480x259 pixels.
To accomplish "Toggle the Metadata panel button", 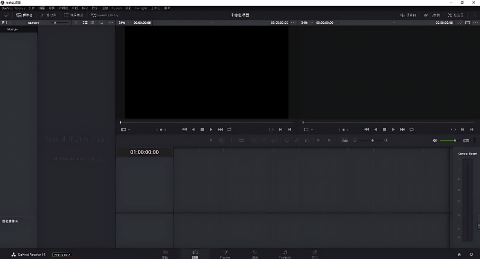I will (432, 15).
